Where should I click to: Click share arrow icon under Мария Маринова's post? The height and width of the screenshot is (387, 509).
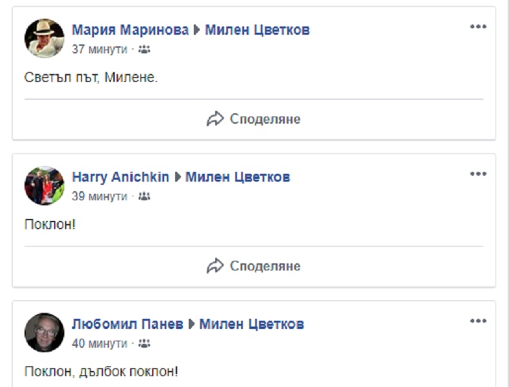(215, 119)
